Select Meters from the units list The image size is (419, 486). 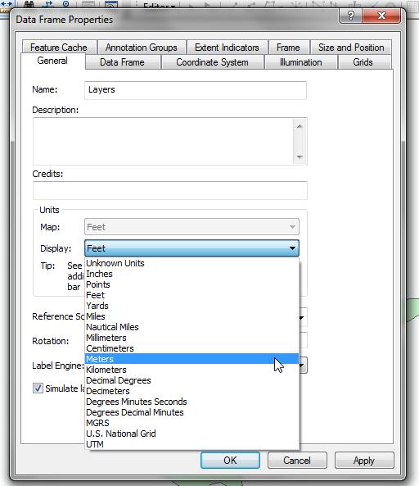[191, 359]
